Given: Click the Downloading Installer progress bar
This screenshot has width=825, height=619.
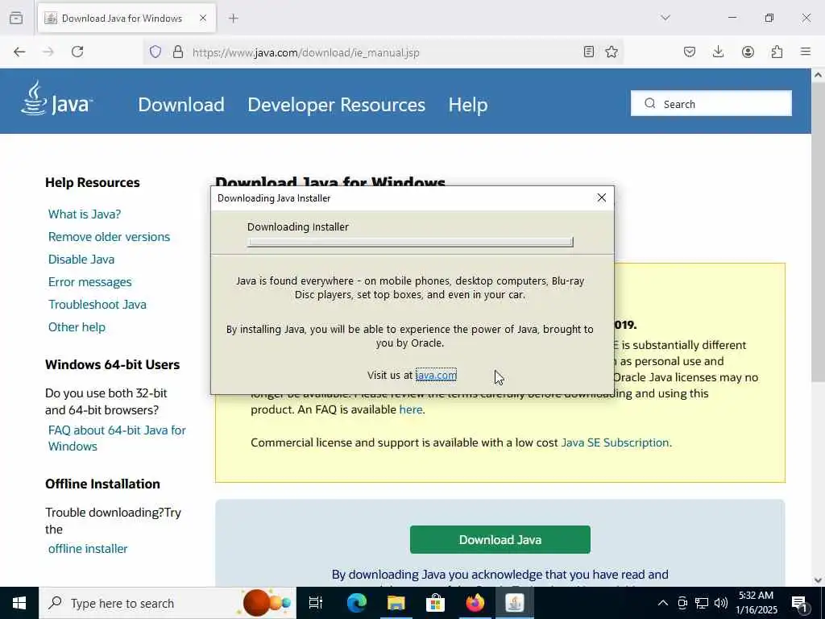Looking at the screenshot, I should (410, 242).
